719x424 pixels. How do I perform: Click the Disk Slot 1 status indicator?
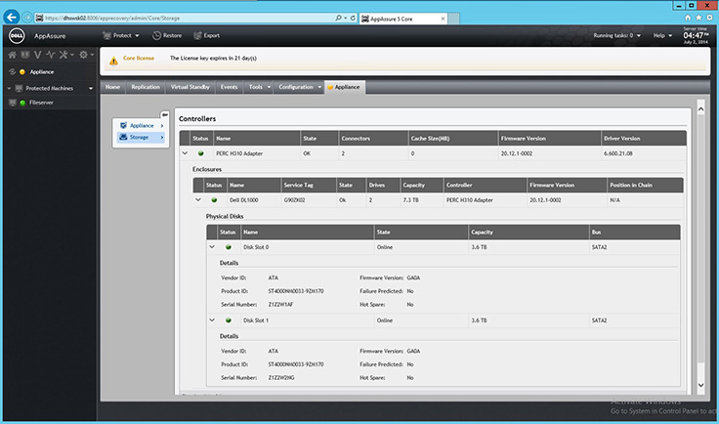229,320
